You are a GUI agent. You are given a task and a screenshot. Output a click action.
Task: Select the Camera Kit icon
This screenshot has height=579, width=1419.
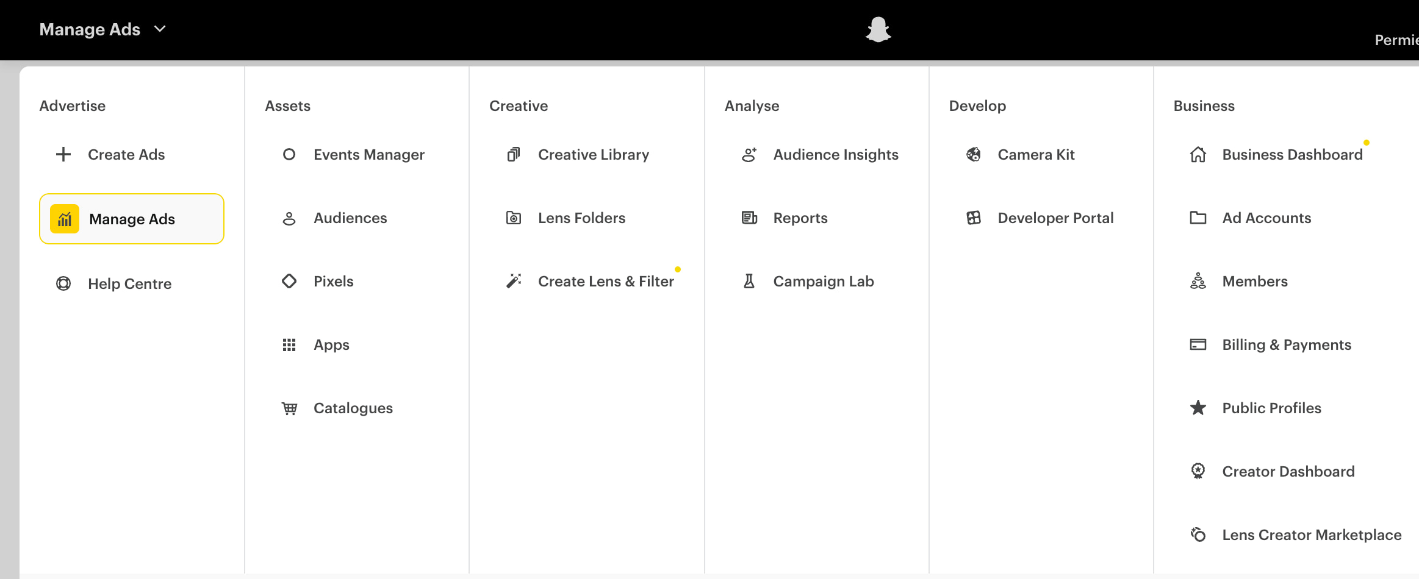tap(973, 154)
